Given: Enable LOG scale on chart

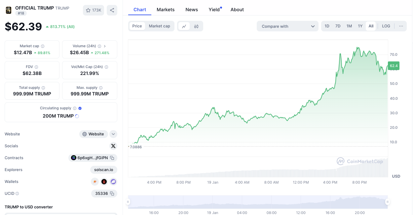Looking at the screenshot, I should pos(386,26).
